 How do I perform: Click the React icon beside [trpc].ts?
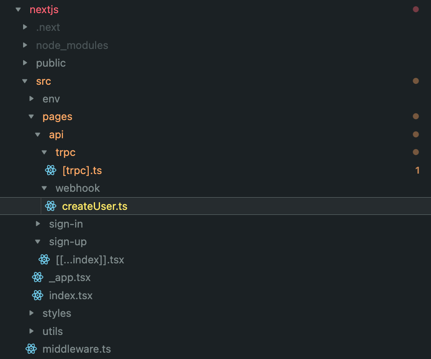click(x=50, y=170)
